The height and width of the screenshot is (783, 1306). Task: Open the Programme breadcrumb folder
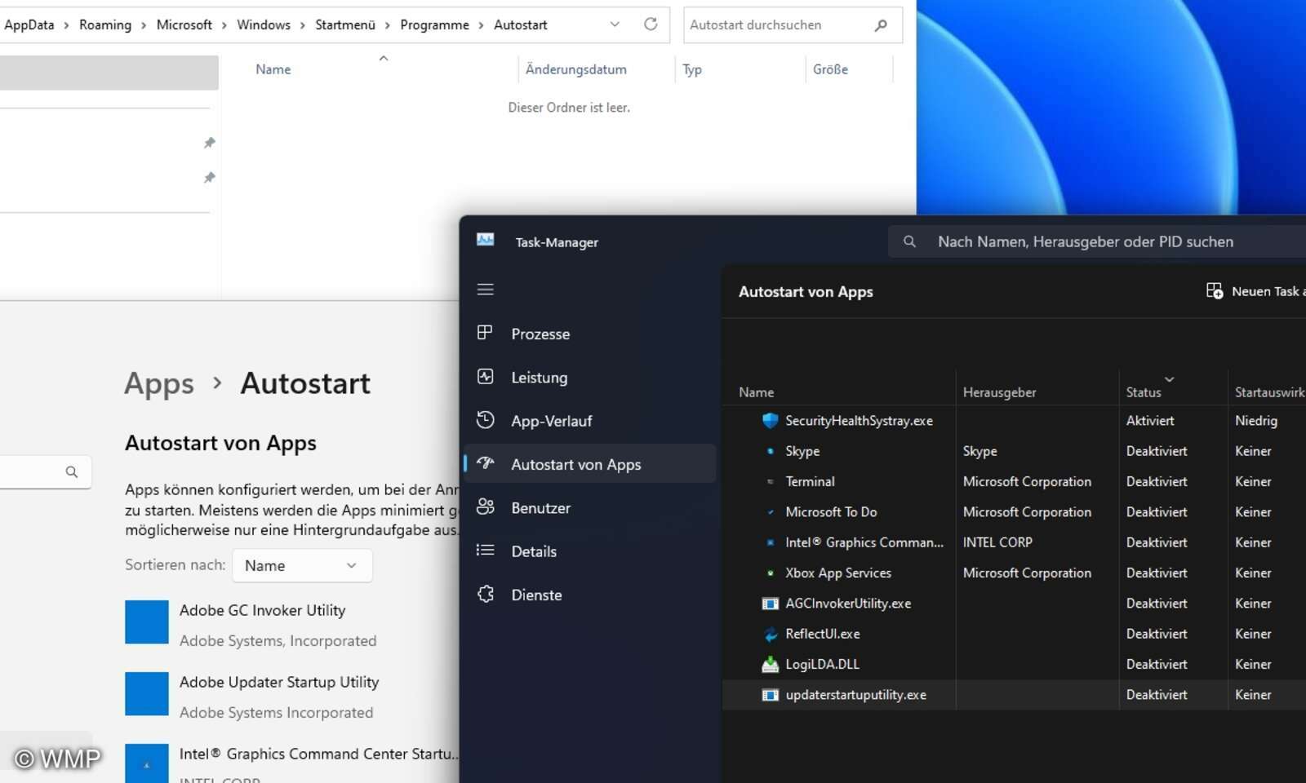[436, 24]
